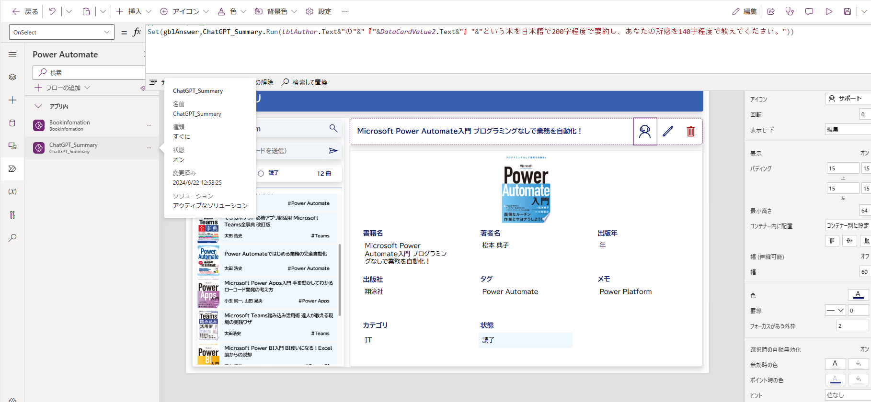Image resolution: width=871 pixels, height=402 pixels.
Task: Expand the paste dropdown arrow
Action: click(x=103, y=11)
